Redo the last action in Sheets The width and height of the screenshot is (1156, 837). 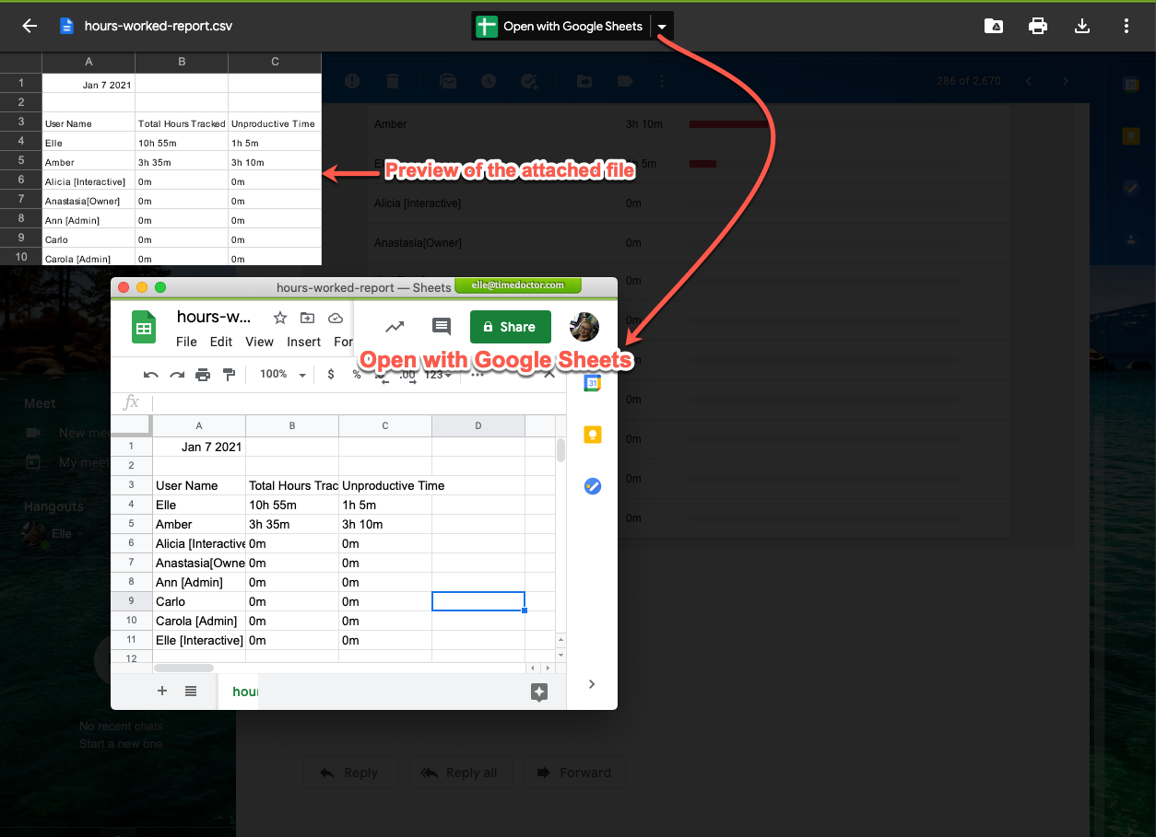click(x=177, y=375)
